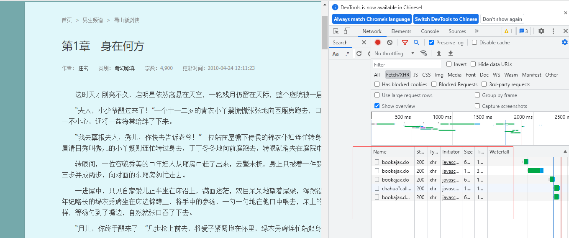Select the CSS request type filter

426,75
